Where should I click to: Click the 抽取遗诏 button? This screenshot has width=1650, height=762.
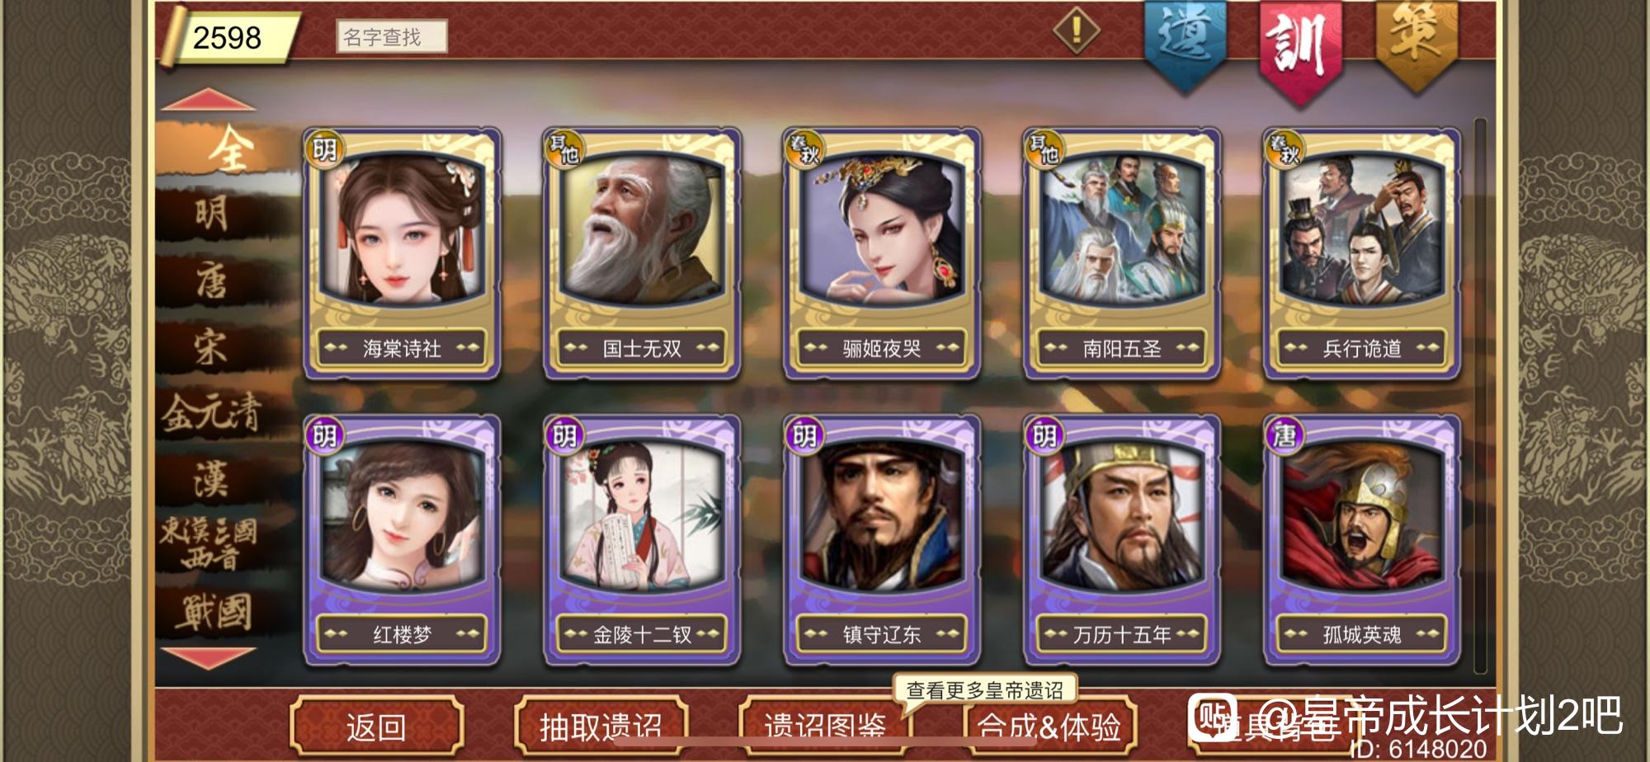coord(601,727)
